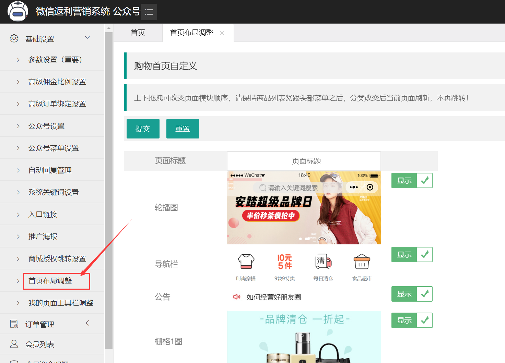Click the 重置 button

(x=183, y=129)
